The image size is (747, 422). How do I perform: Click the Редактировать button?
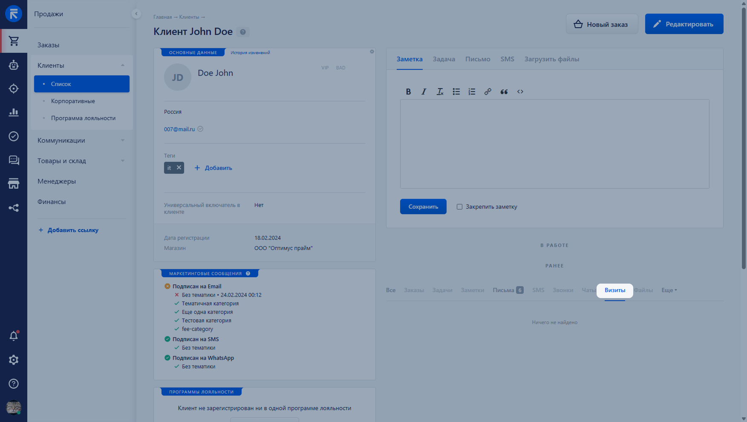tap(684, 24)
